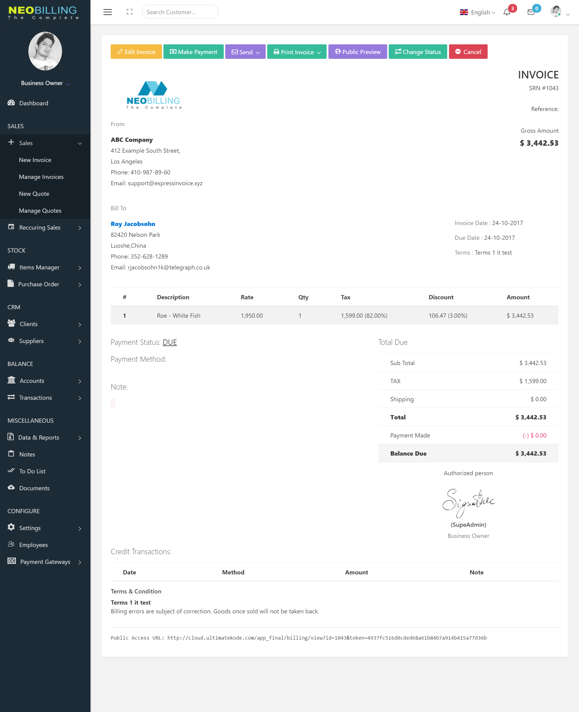Open Roy Jacobsohn customer link
This screenshot has height=712, width=579.
(x=133, y=224)
